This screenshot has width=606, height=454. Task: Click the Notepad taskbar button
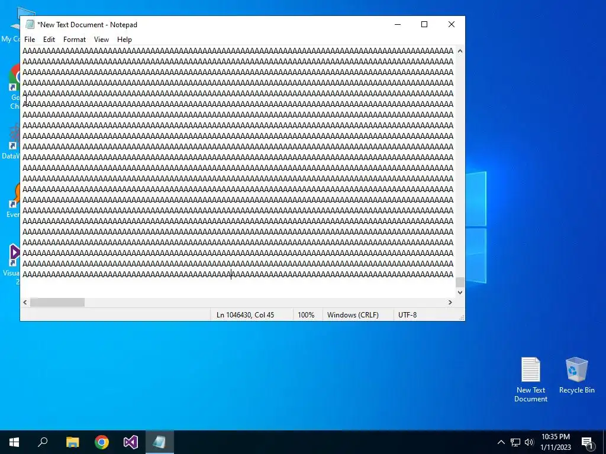pyautogui.click(x=160, y=442)
